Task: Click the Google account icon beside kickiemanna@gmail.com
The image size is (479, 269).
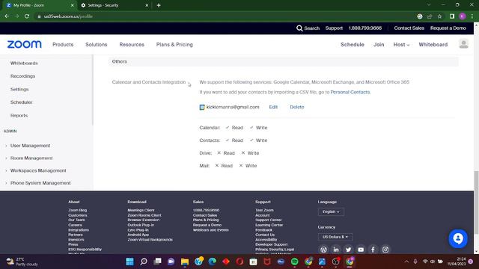Action: [202, 107]
